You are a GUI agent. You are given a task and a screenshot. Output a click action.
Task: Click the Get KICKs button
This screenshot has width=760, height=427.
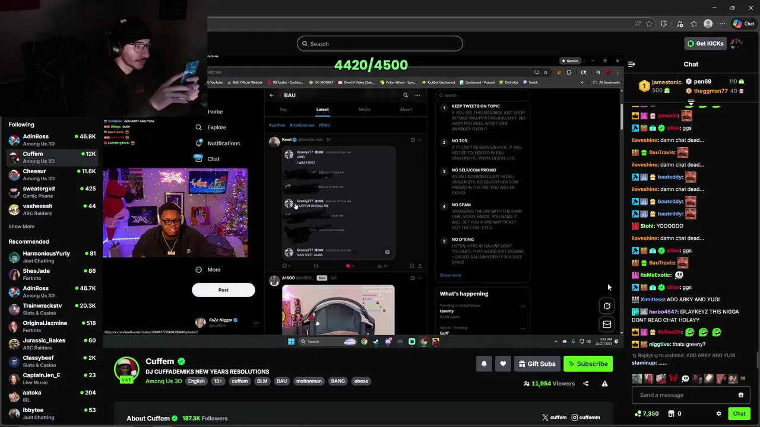click(x=706, y=43)
